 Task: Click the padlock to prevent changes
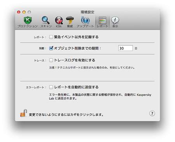click(23, 113)
